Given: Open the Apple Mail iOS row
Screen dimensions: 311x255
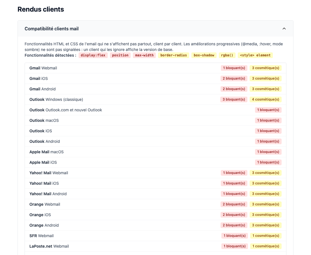Looking at the screenshot, I should tap(155, 162).
